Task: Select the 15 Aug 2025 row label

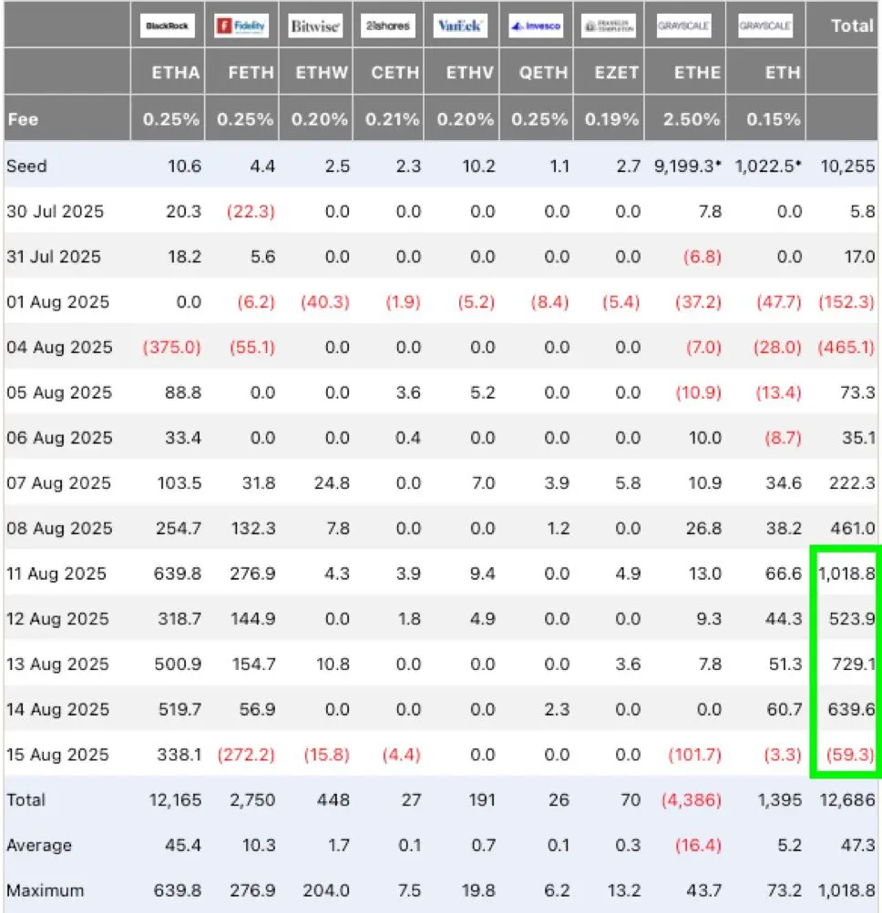Action: coord(57,755)
